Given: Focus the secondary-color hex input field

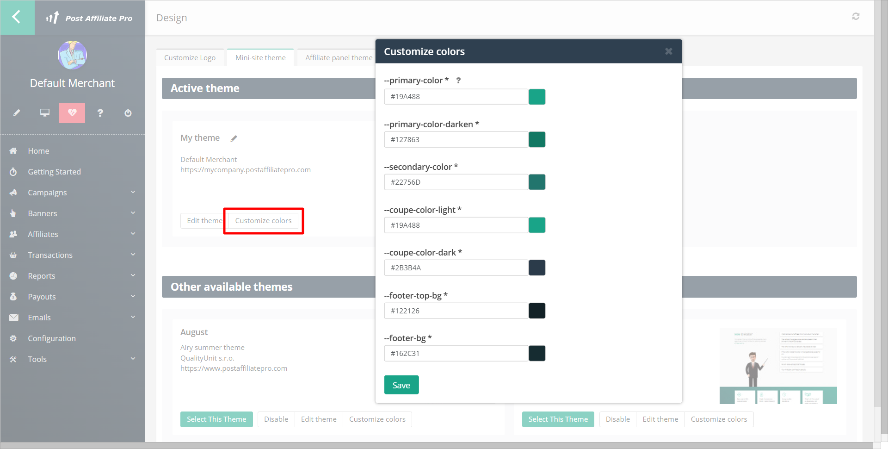Looking at the screenshot, I should (x=456, y=182).
